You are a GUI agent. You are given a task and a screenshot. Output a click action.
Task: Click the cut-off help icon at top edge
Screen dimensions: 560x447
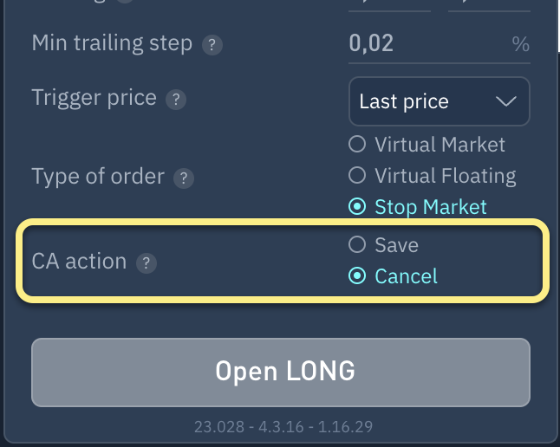point(125,2)
